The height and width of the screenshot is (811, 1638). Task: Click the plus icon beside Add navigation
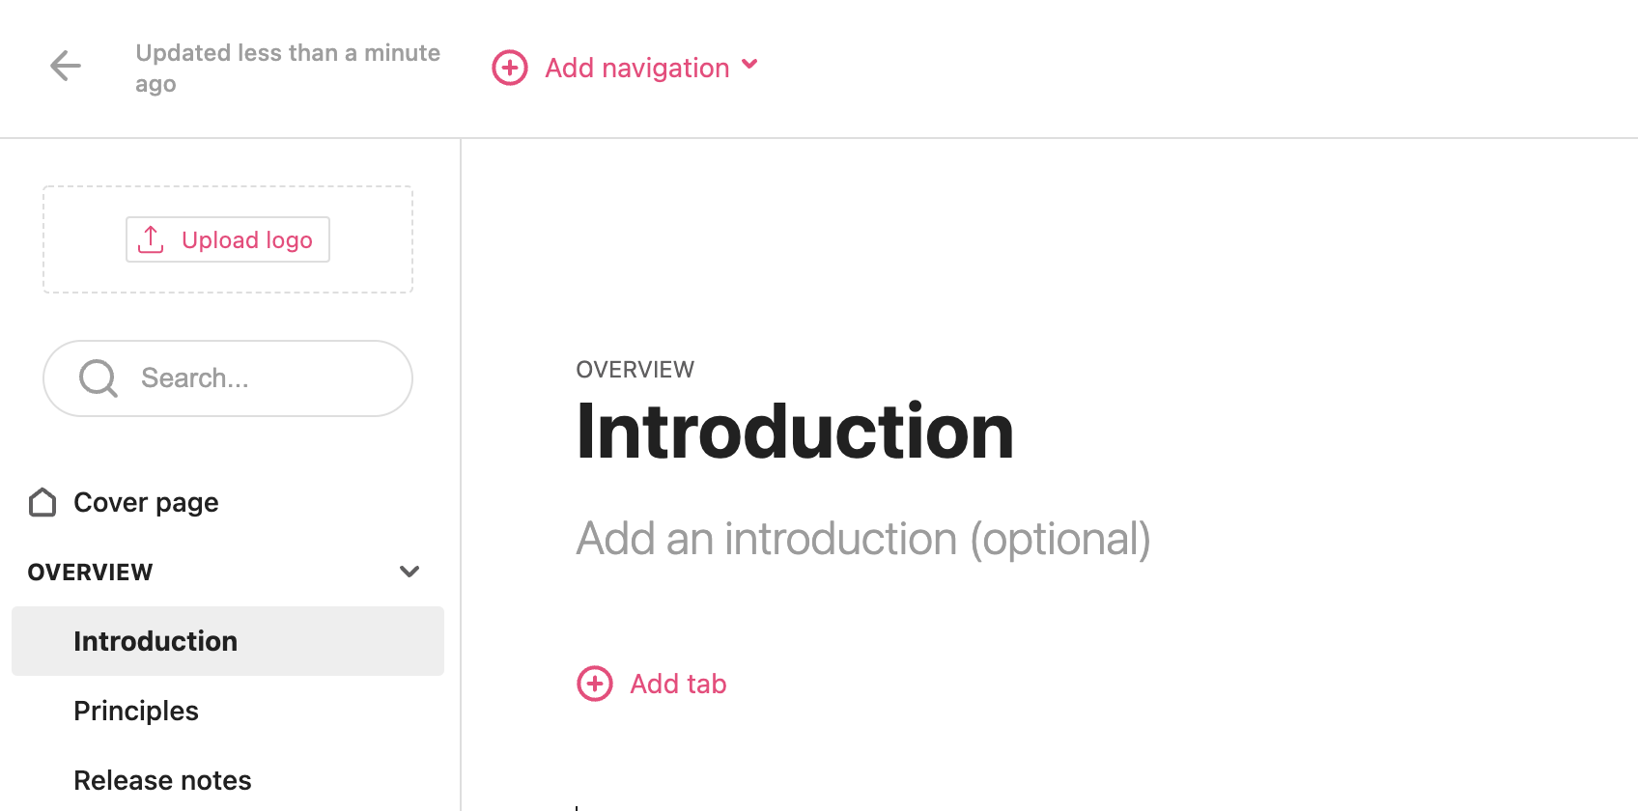(x=509, y=68)
